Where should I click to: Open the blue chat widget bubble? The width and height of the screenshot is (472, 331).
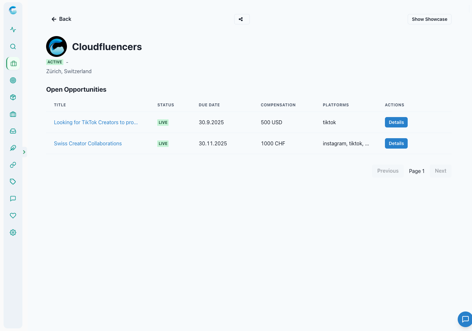[x=465, y=319]
